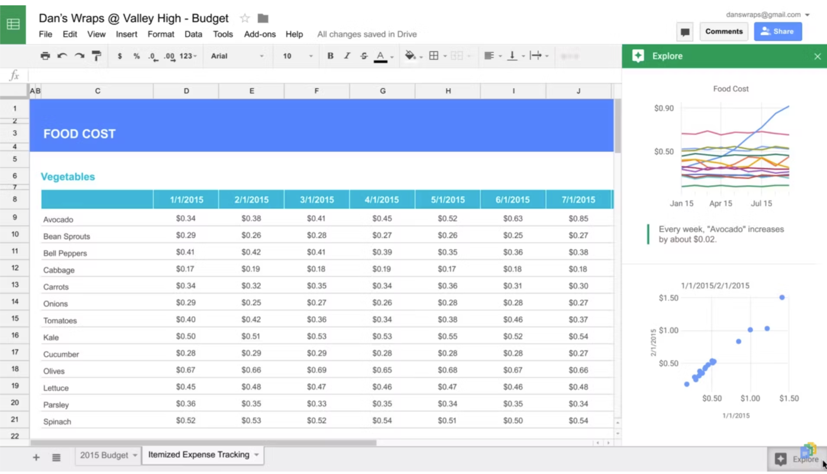This screenshot has width=827, height=474.
Task: Undo the last action
Action: point(62,56)
